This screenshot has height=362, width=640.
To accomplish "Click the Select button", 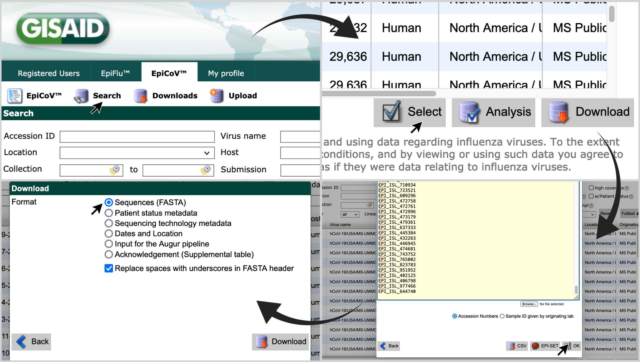I will [410, 112].
